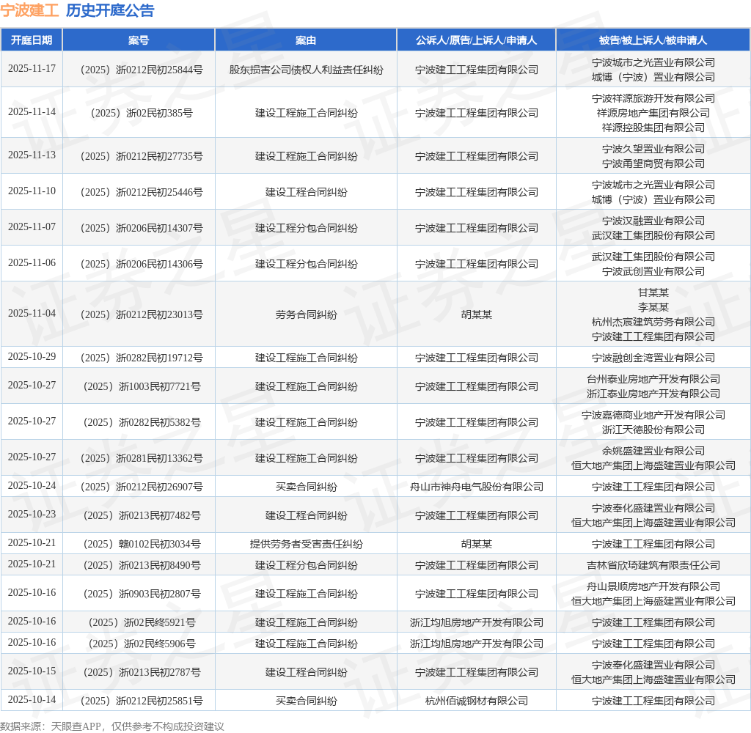Click defendant 甘某某
The width and height of the screenshot is (751, 733).
[x=653, y=292]
